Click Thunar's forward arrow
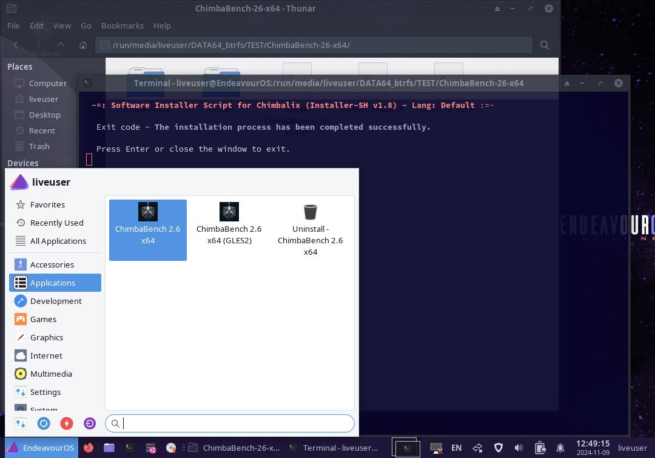The width and height of the screenshot is (655, 458). pos(38,45)
